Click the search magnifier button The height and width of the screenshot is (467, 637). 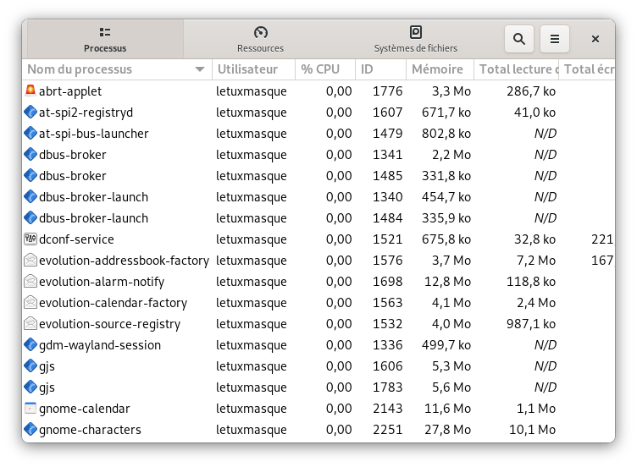(x=519, y=38)
